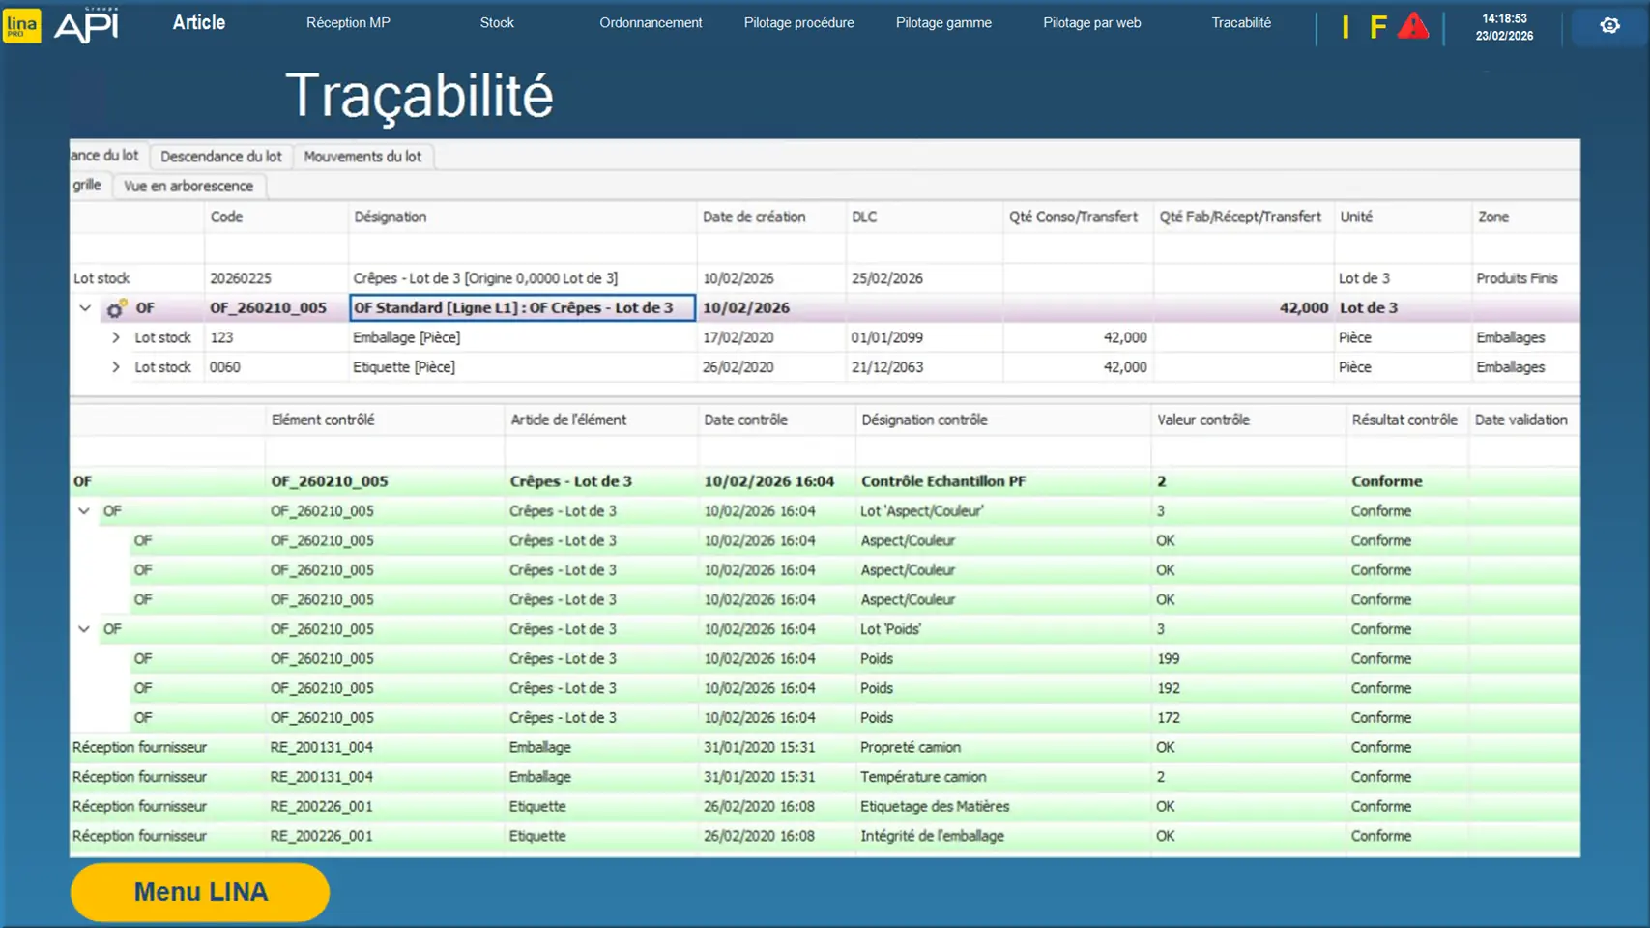This screenshot has width=1650, height=928.
Task: Open the Ordonnancement menu
Action: click(x=651, y=23)
